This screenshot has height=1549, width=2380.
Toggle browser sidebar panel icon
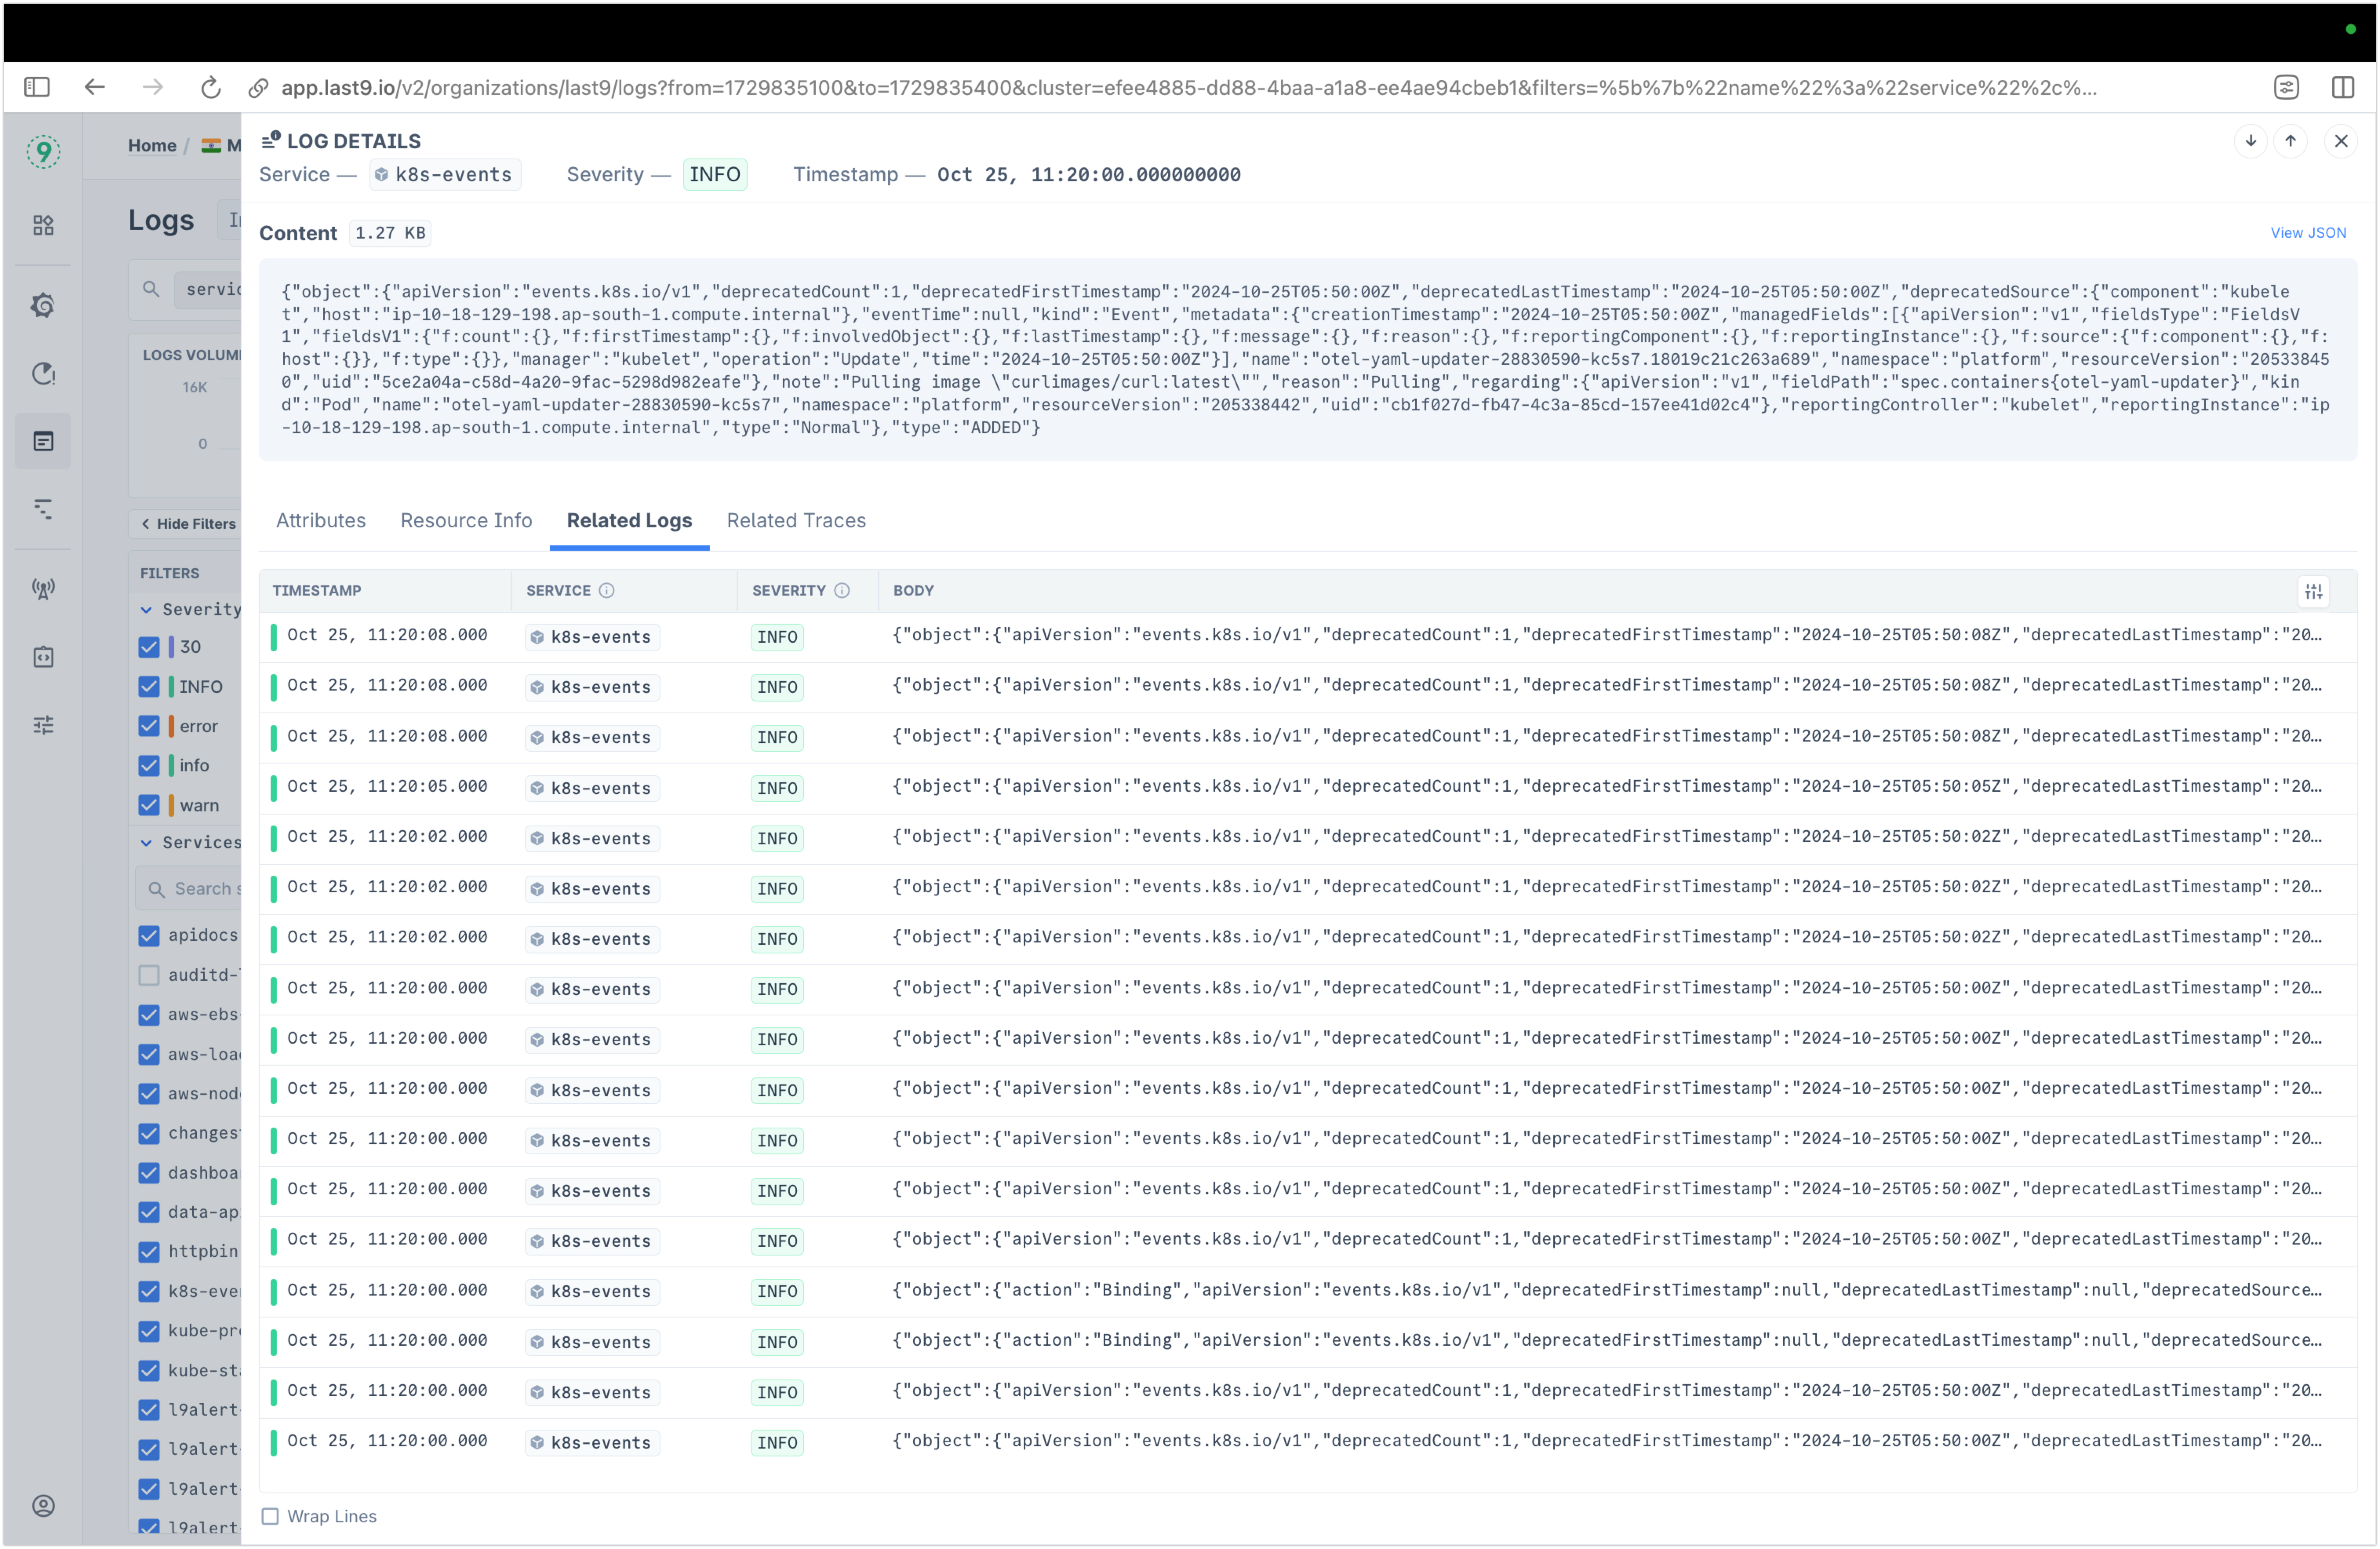click(37, 87)
